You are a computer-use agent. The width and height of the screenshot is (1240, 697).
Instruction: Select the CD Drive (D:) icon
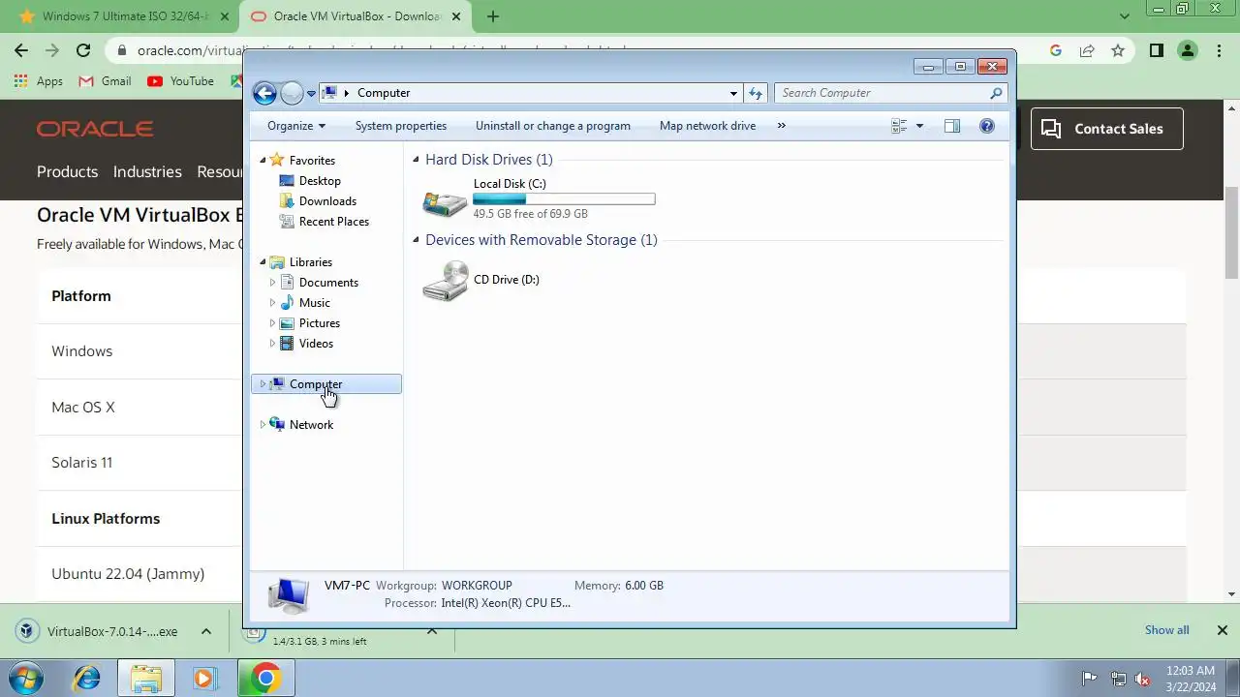[x=445, y=281]
